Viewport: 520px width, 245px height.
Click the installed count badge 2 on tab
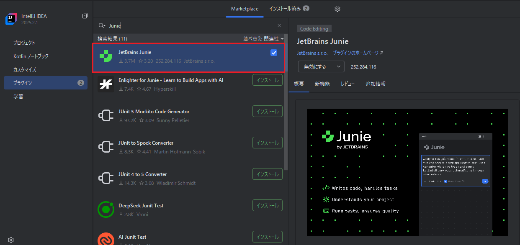pyautogui.click(x=306, y=9)
